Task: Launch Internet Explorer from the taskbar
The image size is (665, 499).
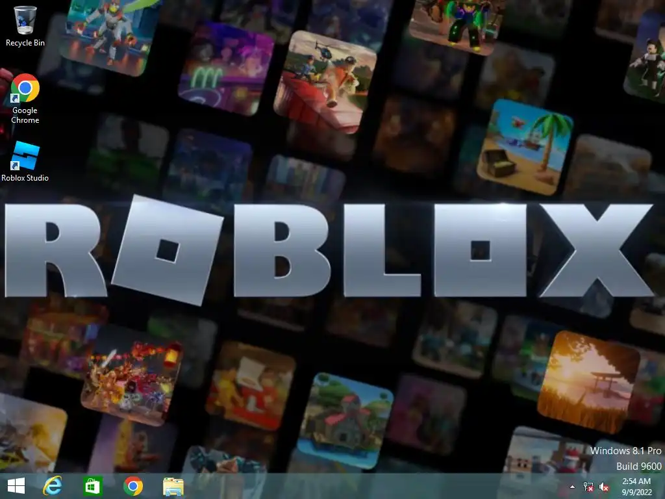Action: (x=53, y=486)
